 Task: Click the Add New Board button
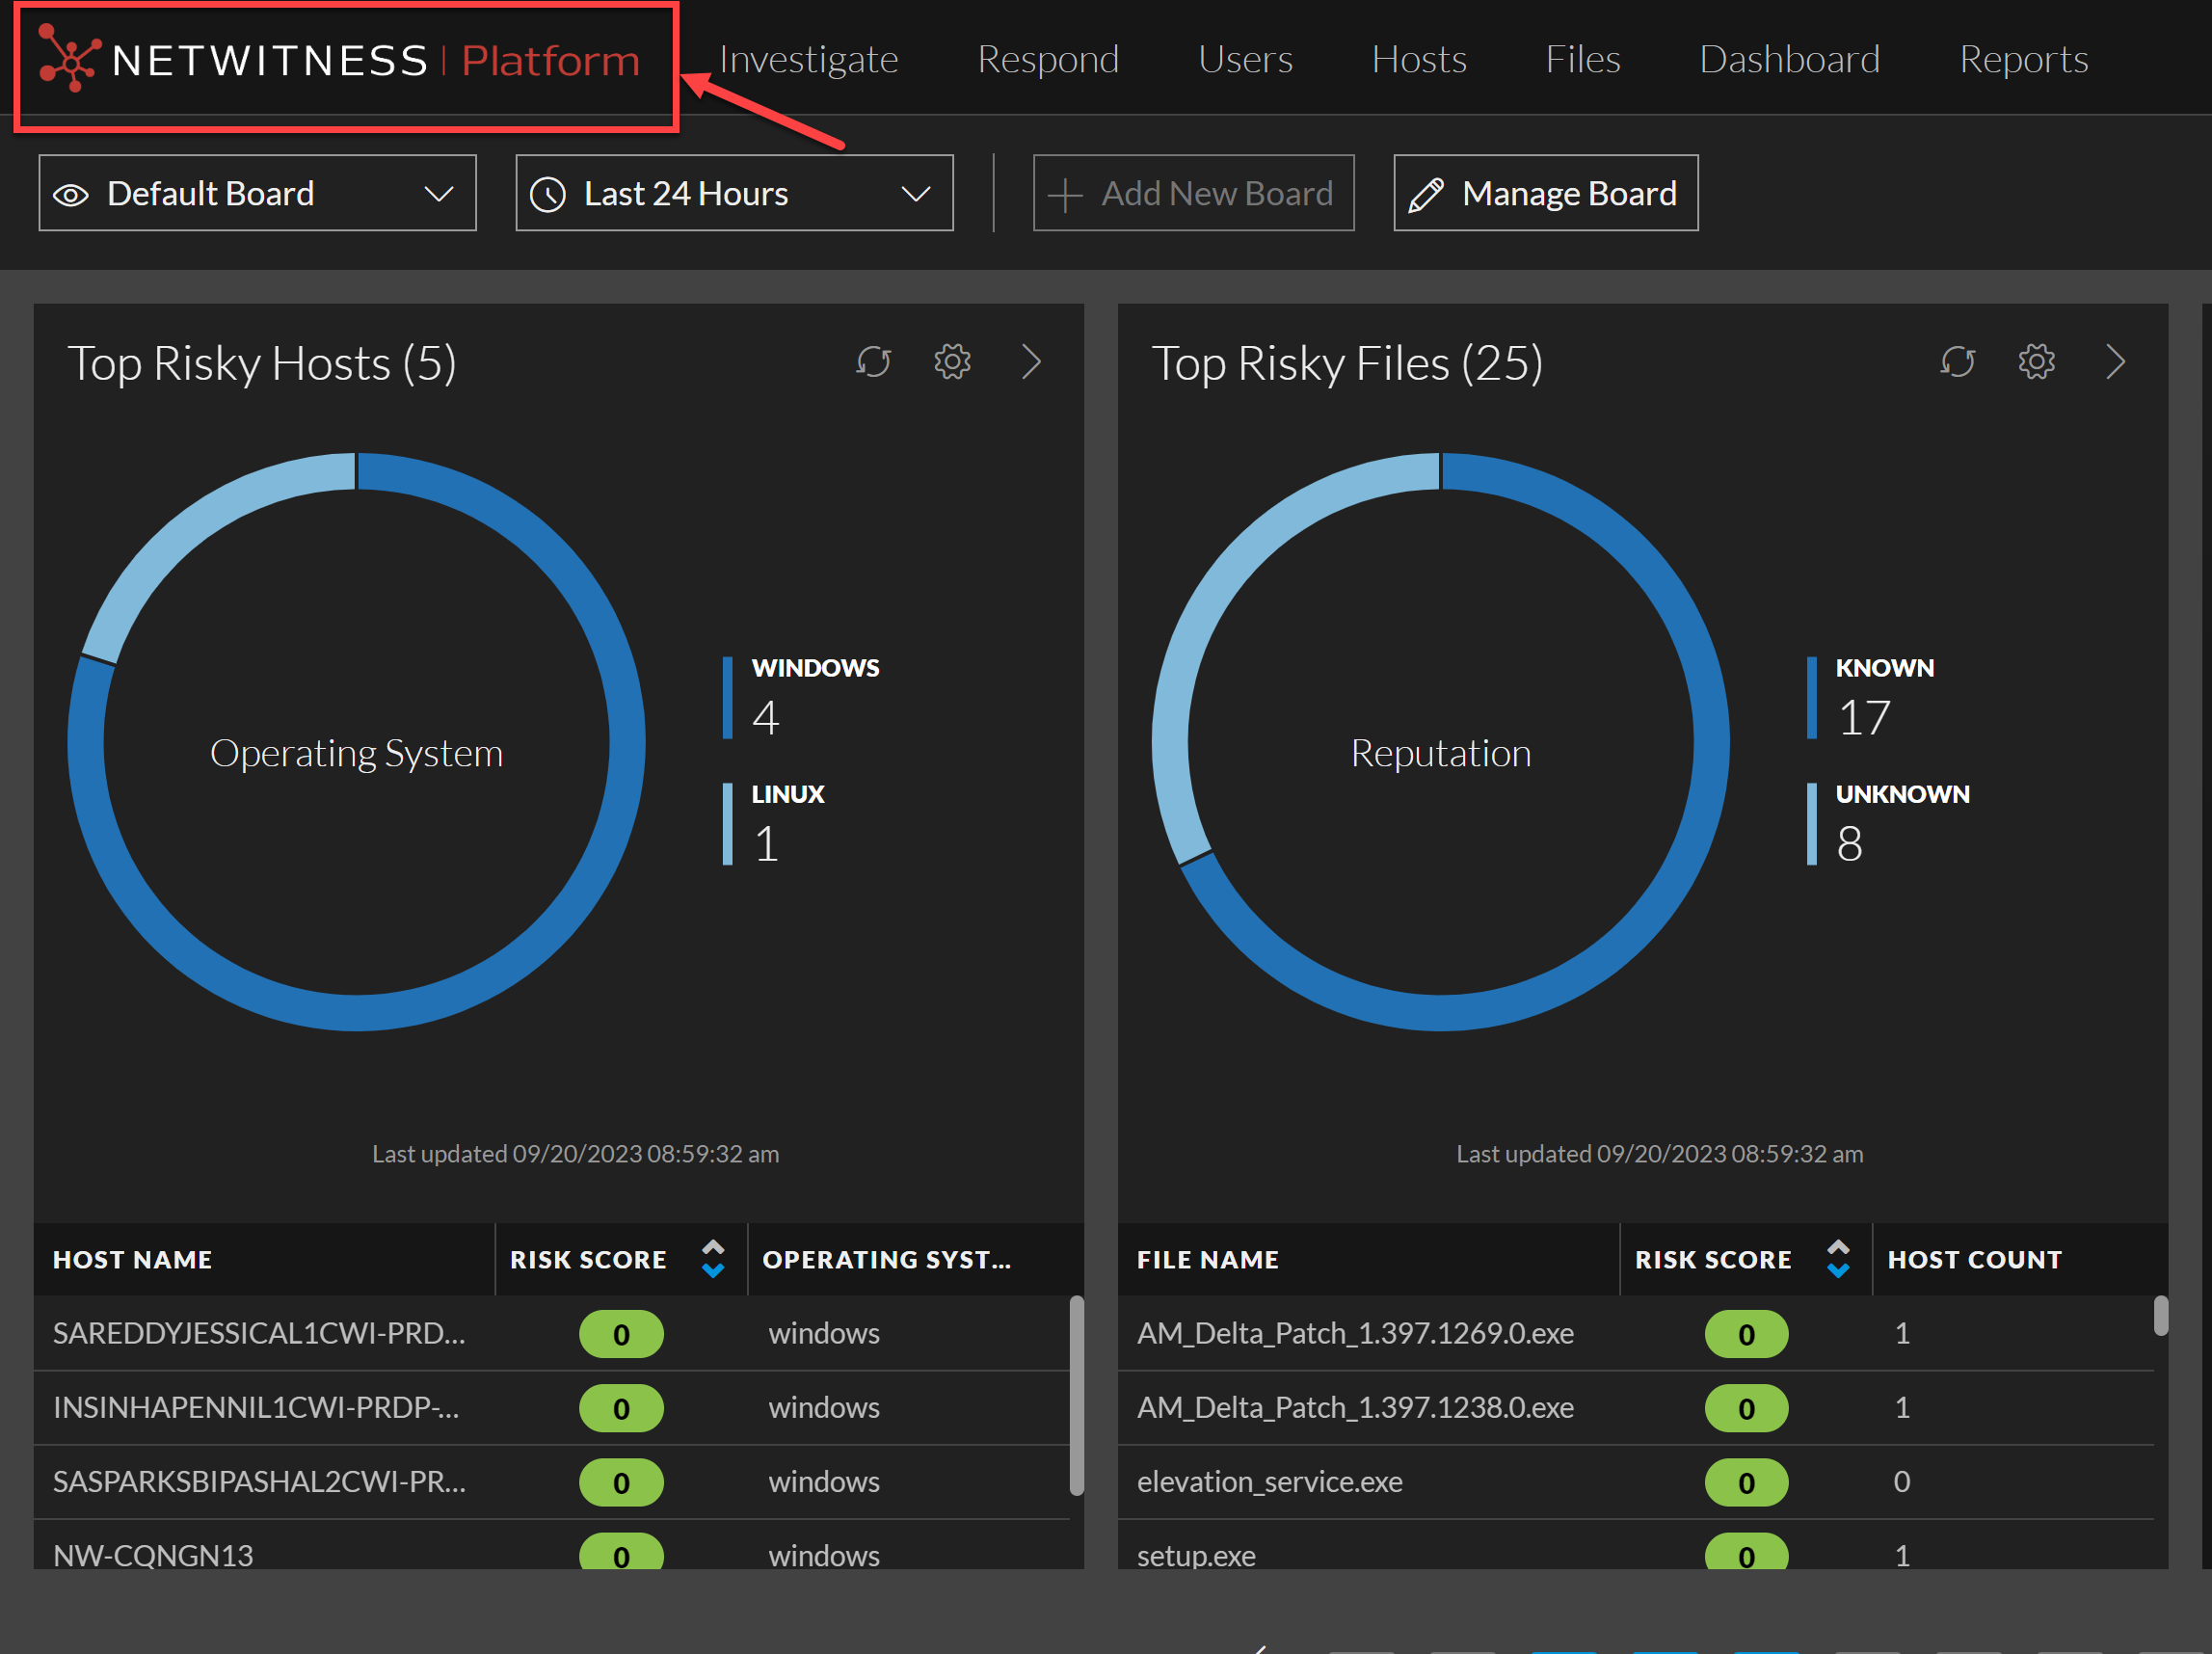point(1193,194)
